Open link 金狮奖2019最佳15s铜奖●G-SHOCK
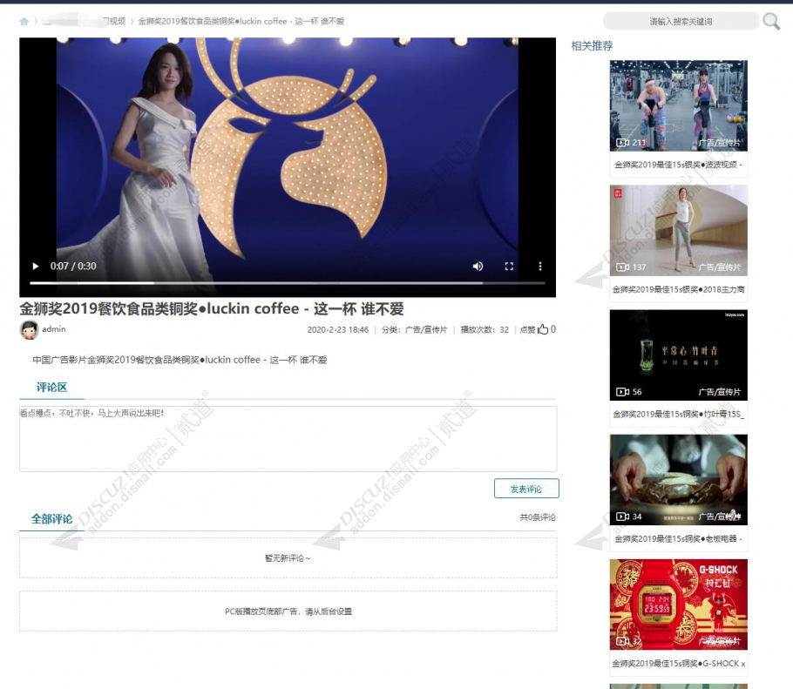This screenshot has width=793, height=689. pos(678,663)
